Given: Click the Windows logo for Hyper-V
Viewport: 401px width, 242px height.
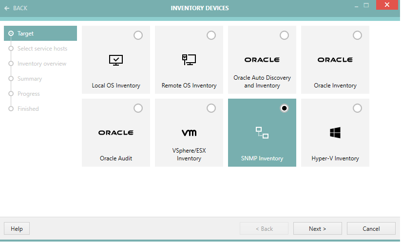Looking at the screenshot, I should point(335,133).
